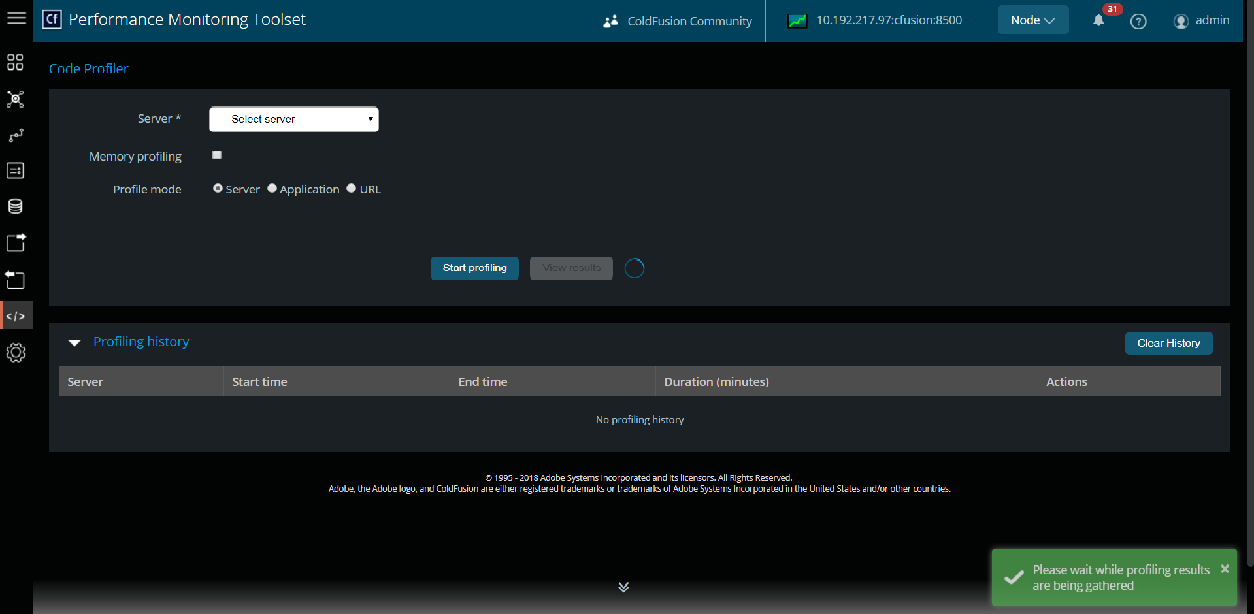Click the Start profiling button

[x=474, y=268]
